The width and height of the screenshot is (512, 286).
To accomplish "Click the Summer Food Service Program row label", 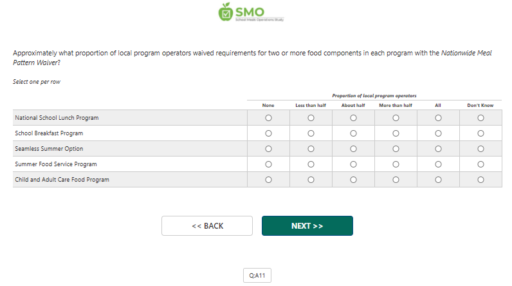I will pos(56,164).
